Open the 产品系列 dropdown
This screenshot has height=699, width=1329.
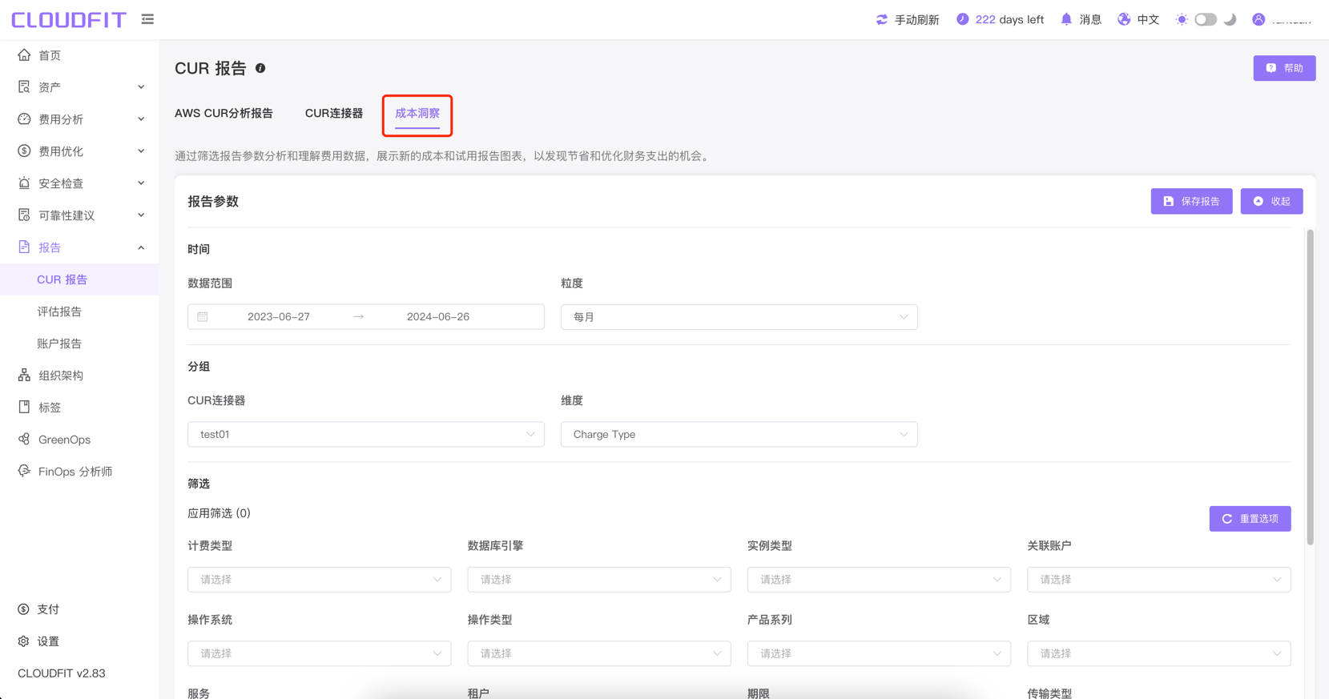[x=879, y=653]
